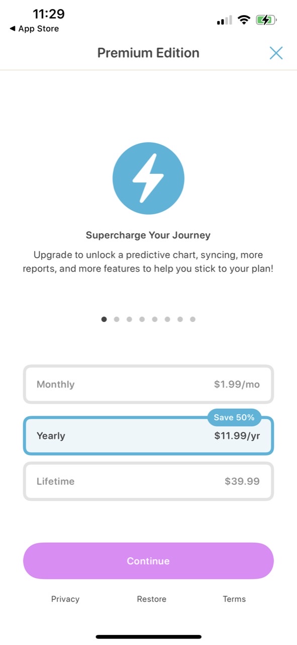Restore previous purchases
The height and width of the screenshot is (645, 297).
coord(152,599)
